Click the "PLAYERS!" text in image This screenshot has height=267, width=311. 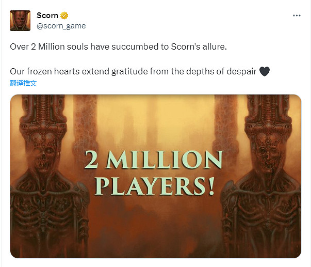tap(155, 186)
